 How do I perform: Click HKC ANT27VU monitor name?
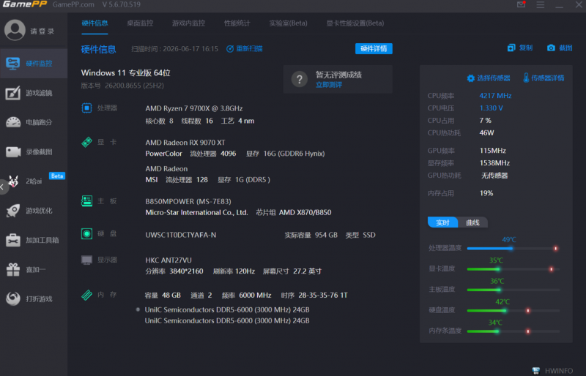click(x=168, y=260)
